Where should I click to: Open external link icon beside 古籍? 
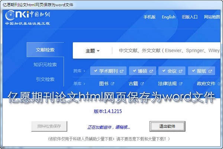pos(142,84)
